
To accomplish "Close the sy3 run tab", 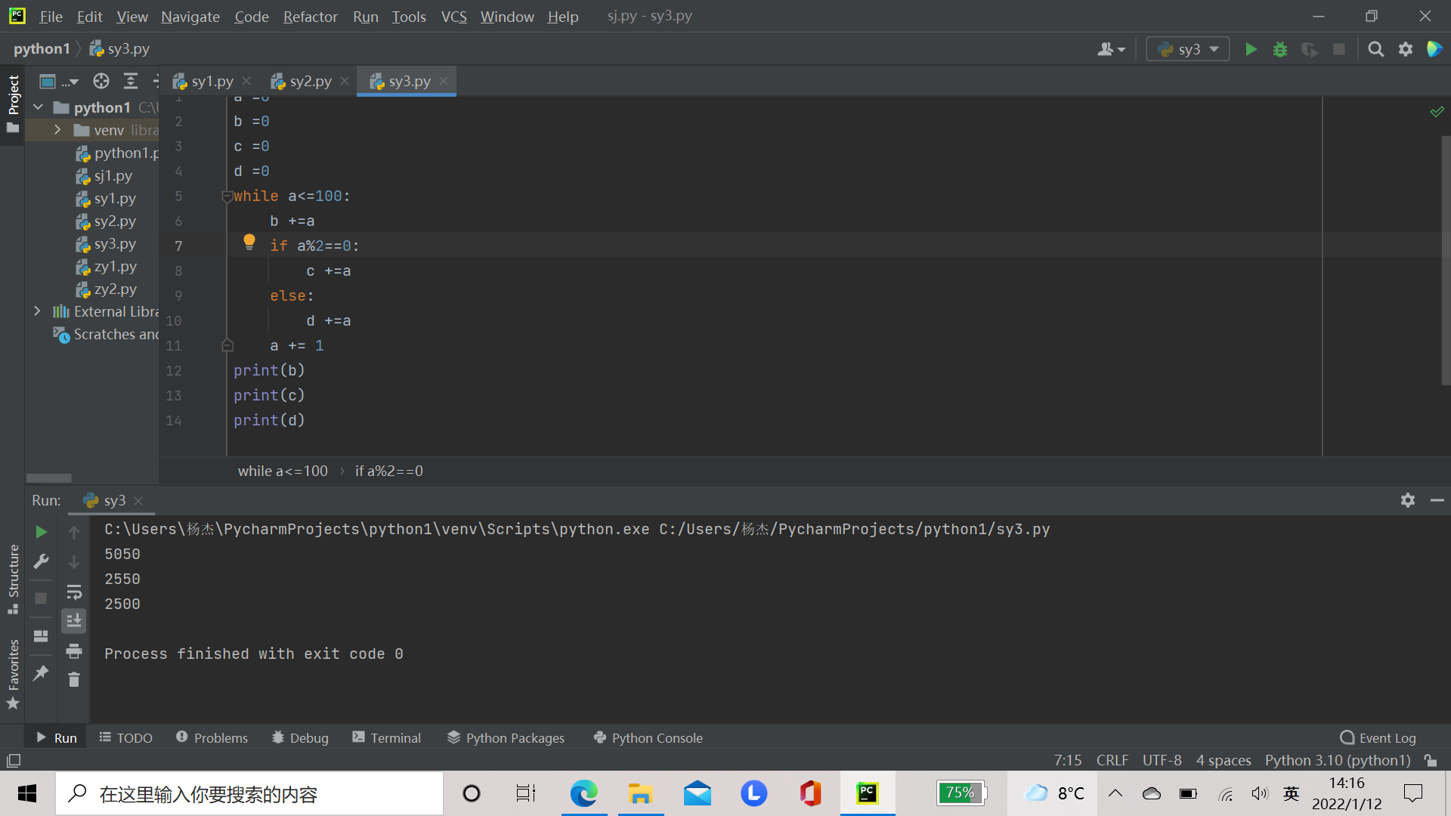I will click(x=138, y=500).
